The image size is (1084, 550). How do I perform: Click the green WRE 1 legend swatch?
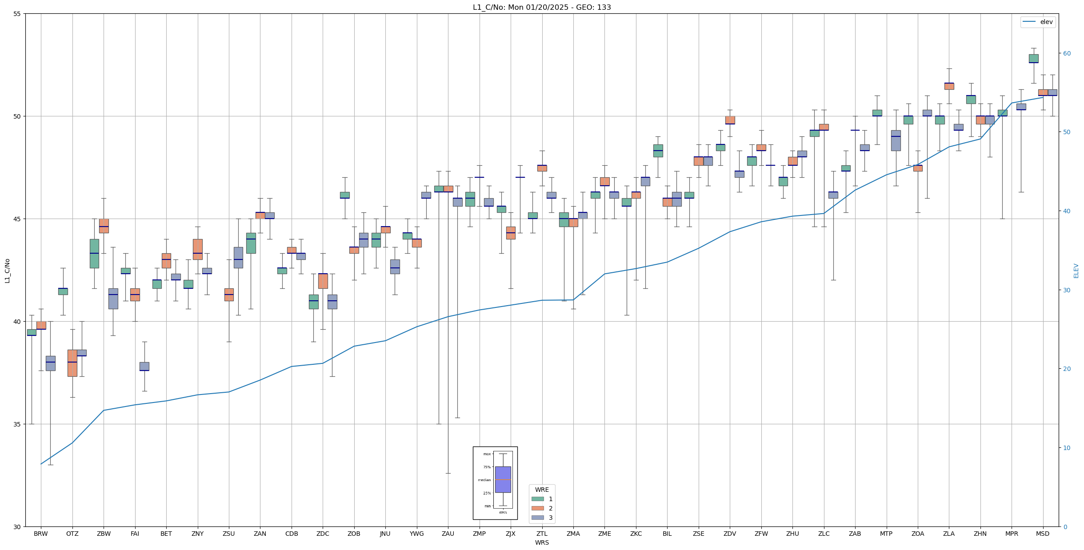point(537,499)
